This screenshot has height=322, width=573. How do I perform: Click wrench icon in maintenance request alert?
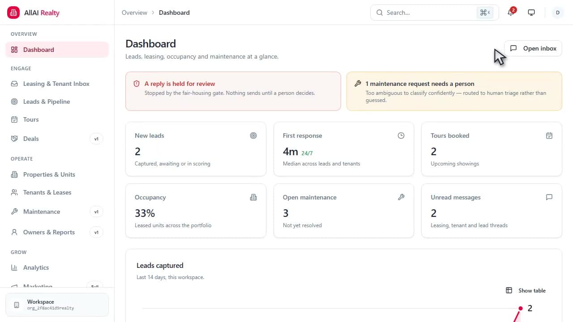pyautogui.click(x=358, y=84)
